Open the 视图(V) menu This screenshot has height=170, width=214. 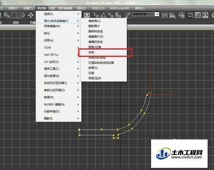click(x=13, y=8)
